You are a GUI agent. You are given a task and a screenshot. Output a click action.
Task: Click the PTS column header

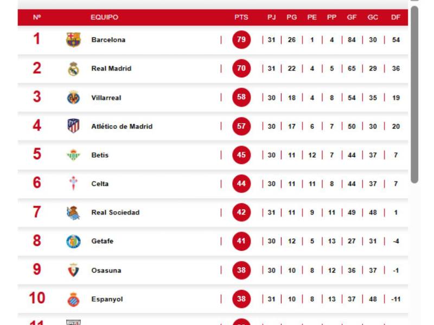[240, 17]
